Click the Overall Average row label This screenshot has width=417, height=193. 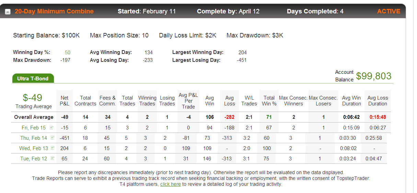coord(34,117)
